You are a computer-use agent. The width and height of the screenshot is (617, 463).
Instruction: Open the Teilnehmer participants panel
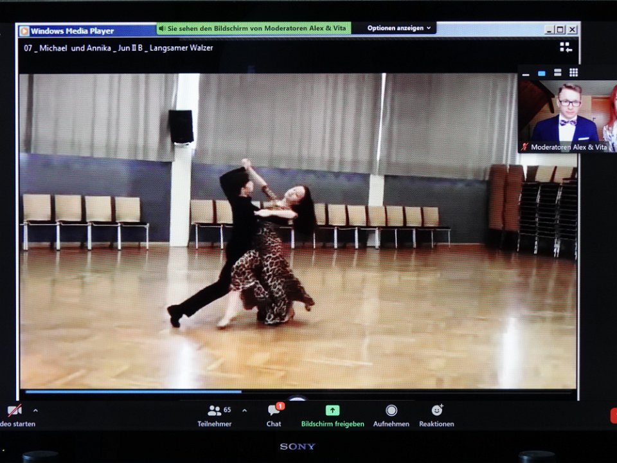click(x=215, y=416)
